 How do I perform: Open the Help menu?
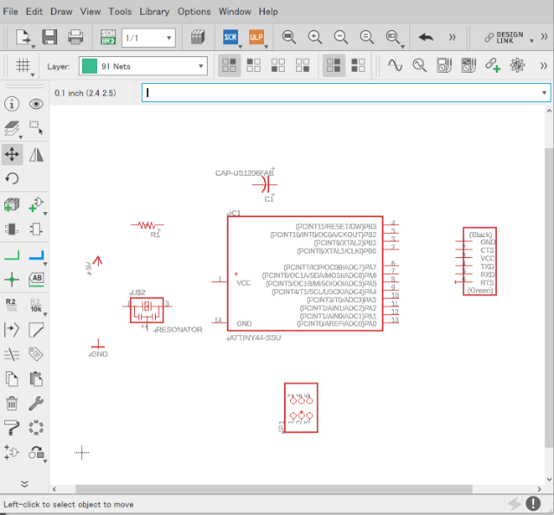[268, 11]
